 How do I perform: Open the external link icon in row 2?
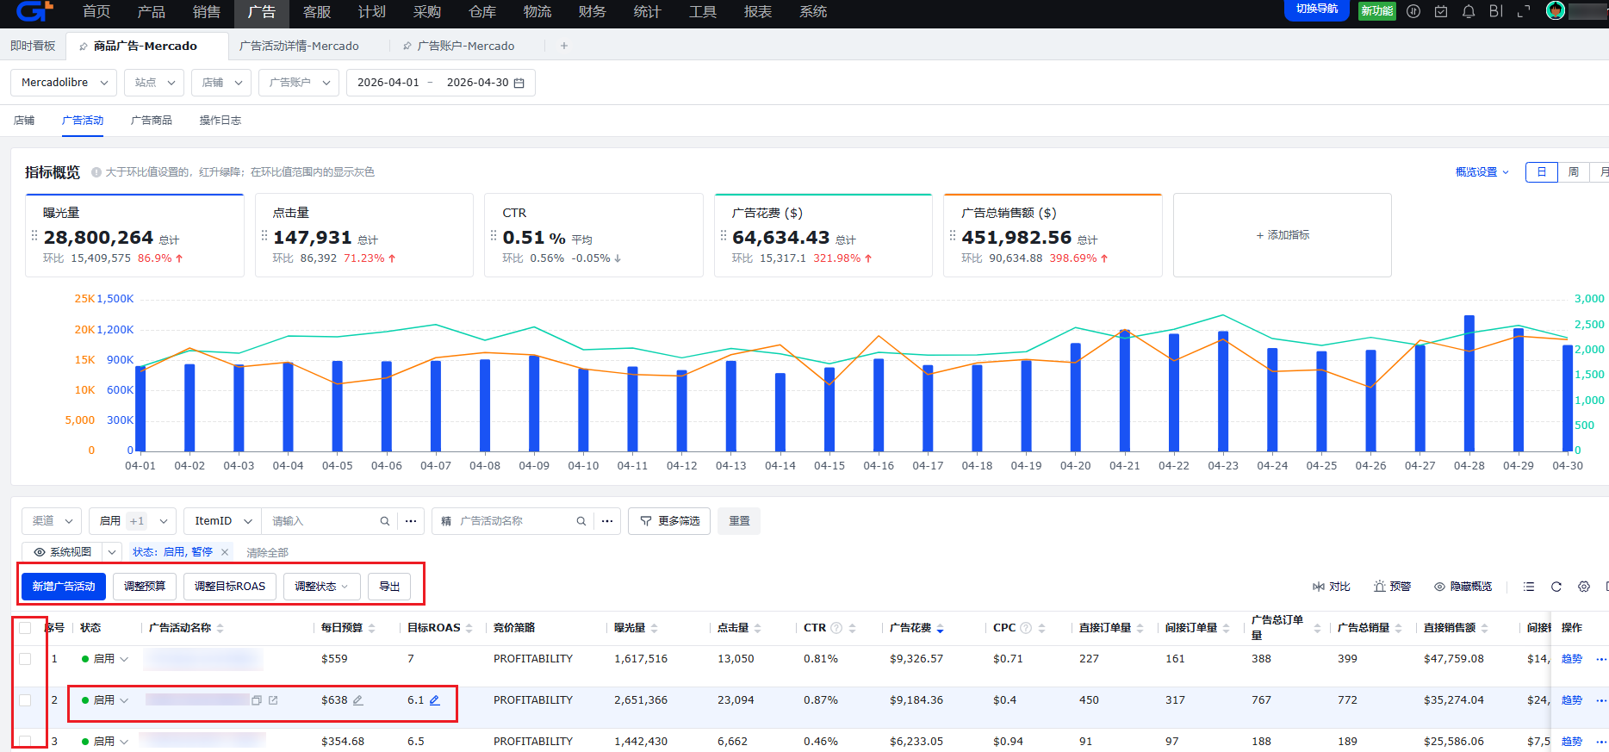[273, 700]
